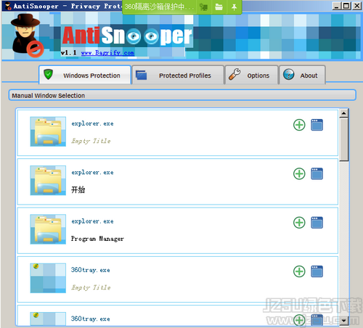363x328 pixels.
Task: Select explorer.exe name above Program Manager
Action: pos(92,221)
